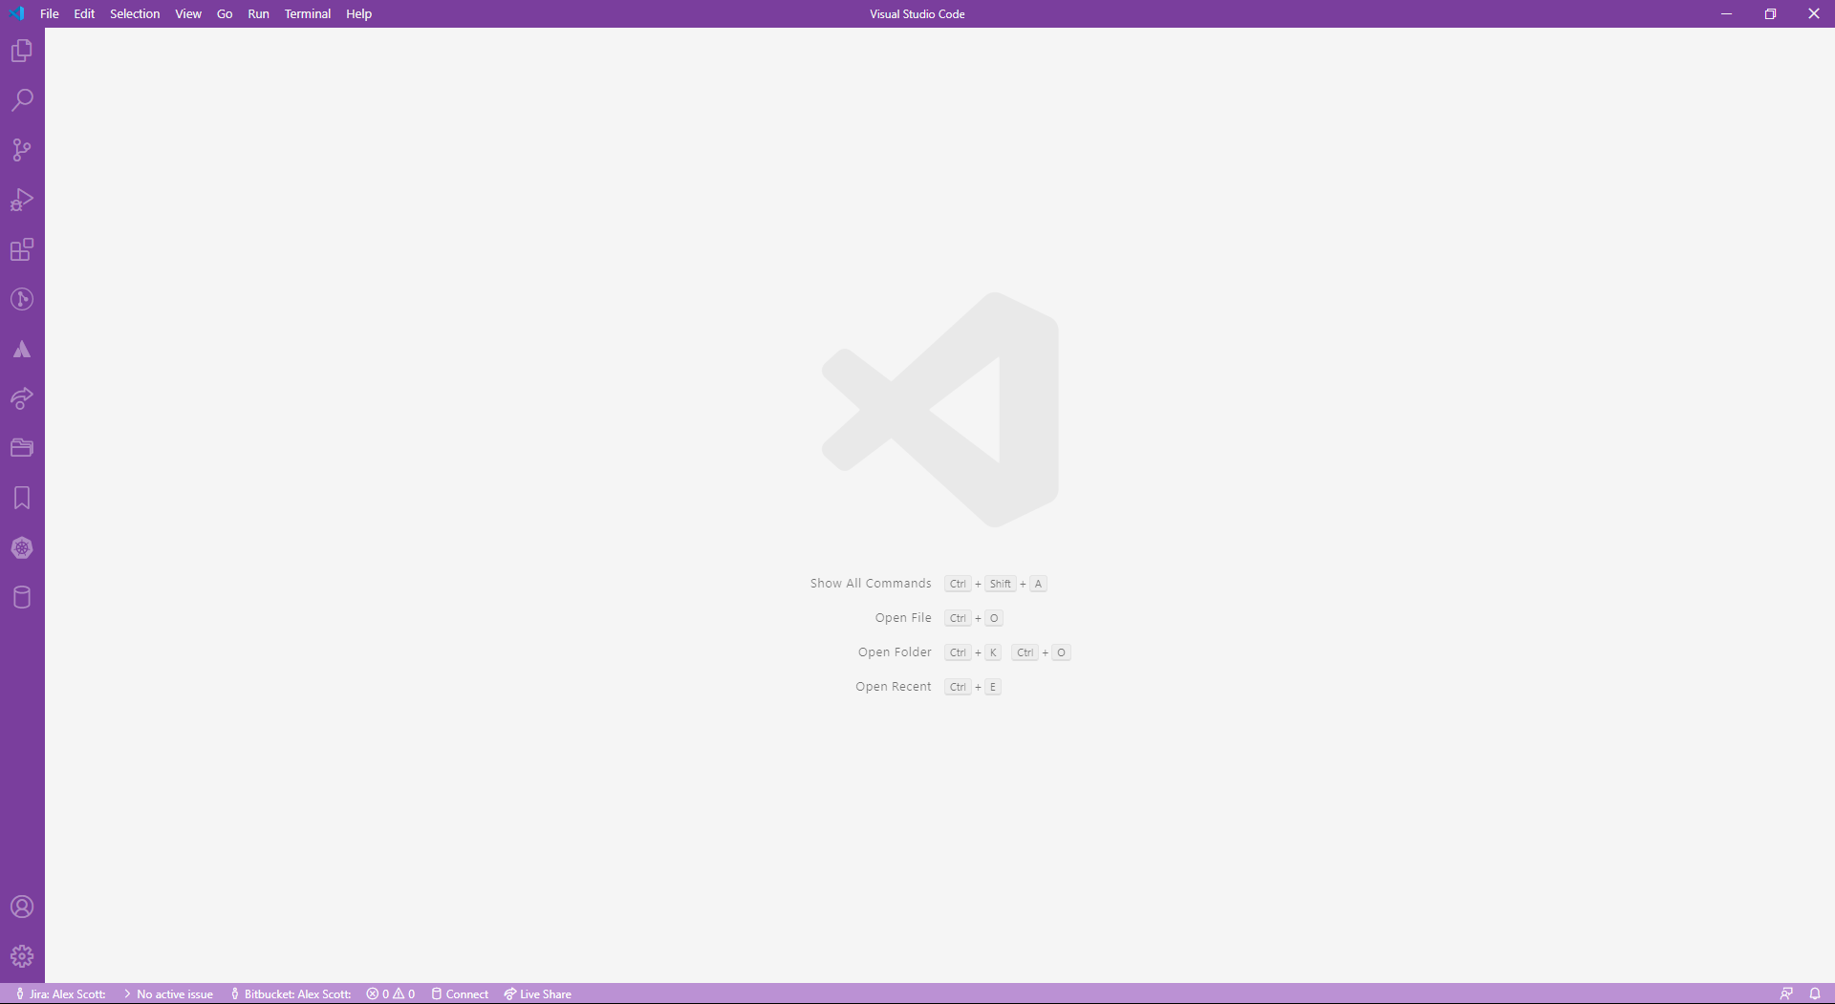Open the Help menu
This screenshot has height=1004, width=1835.
358,13
